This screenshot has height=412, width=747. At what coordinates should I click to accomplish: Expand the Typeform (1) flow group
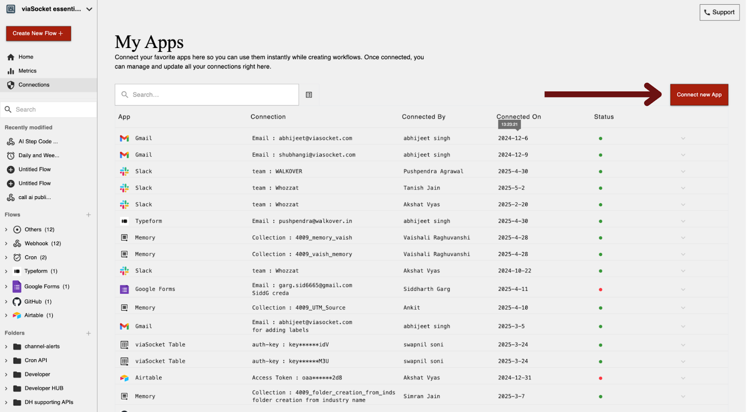coord(6,271)
